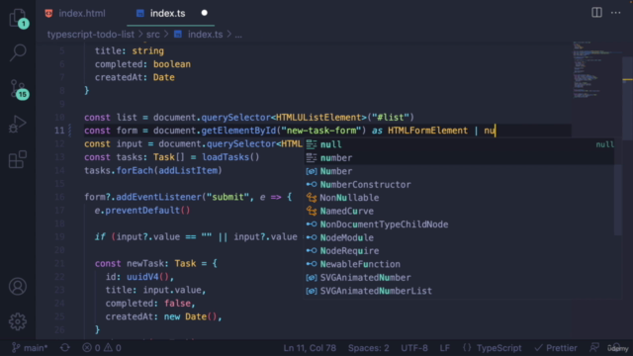633x356 pixels.
Task: Click the split editor icon
Action: coord(596,13)
